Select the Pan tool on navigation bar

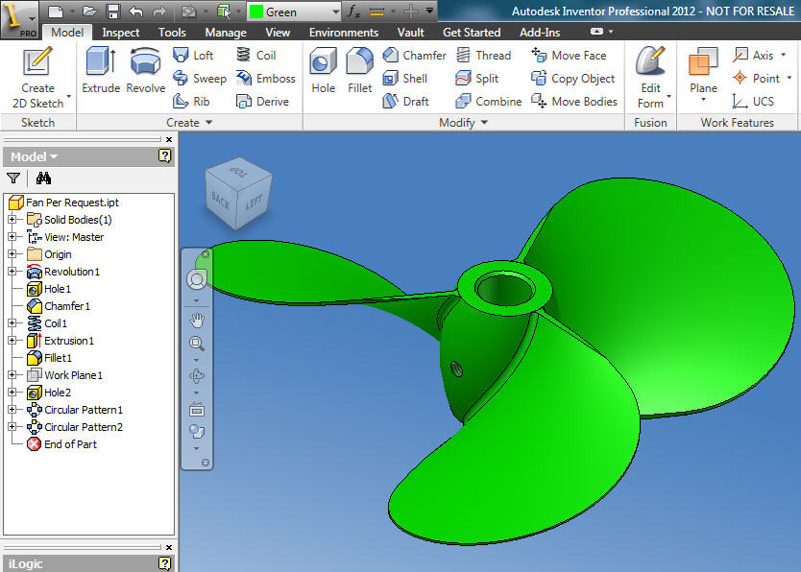point(197,320)
